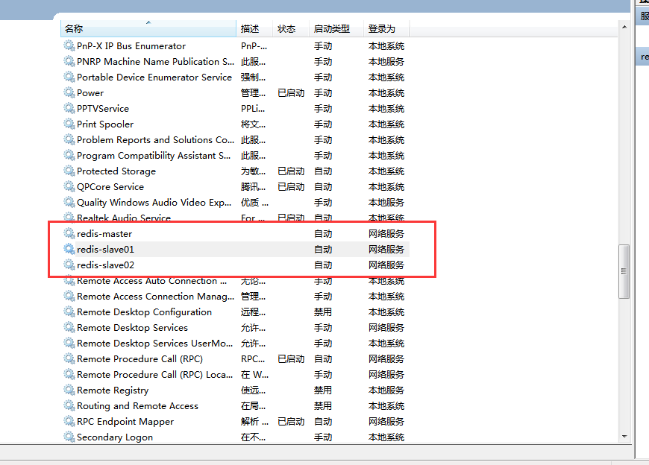This screenshot has height=465, width=649.
Task: Select the Routing and Remote Access icon
Action: (69, 405)
